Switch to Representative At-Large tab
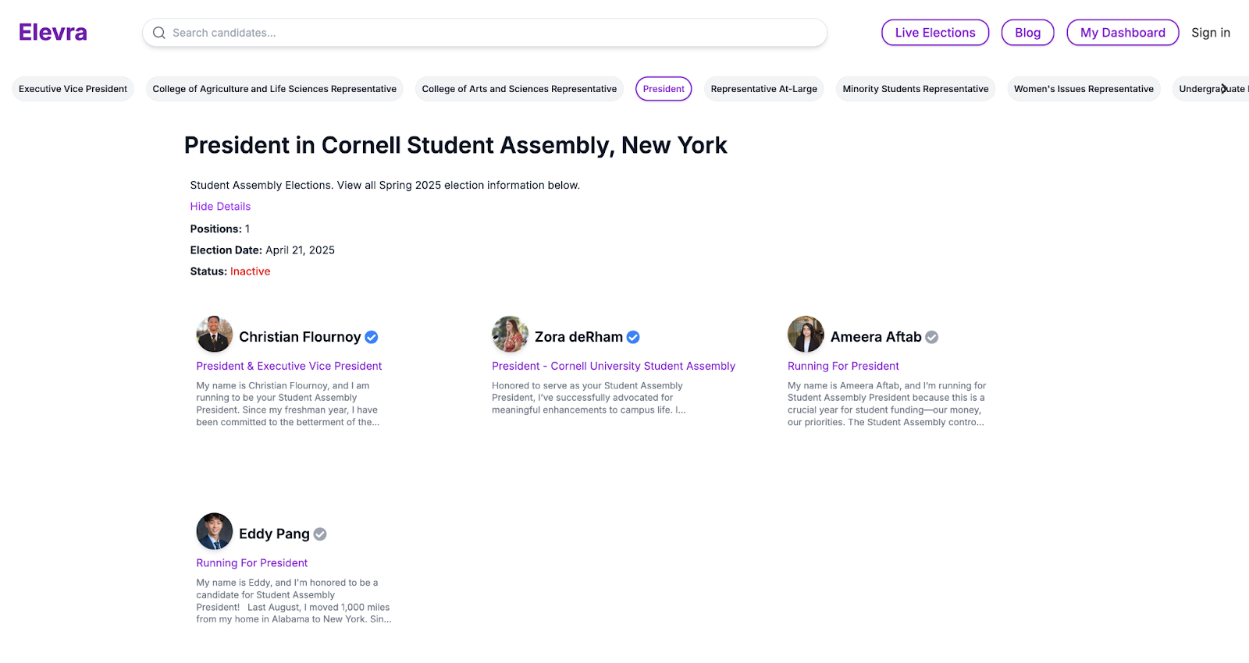1249x663 pixels. point(763,89)
